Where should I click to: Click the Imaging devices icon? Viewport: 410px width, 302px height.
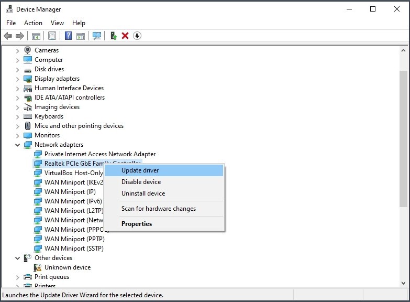click(28, 107)
